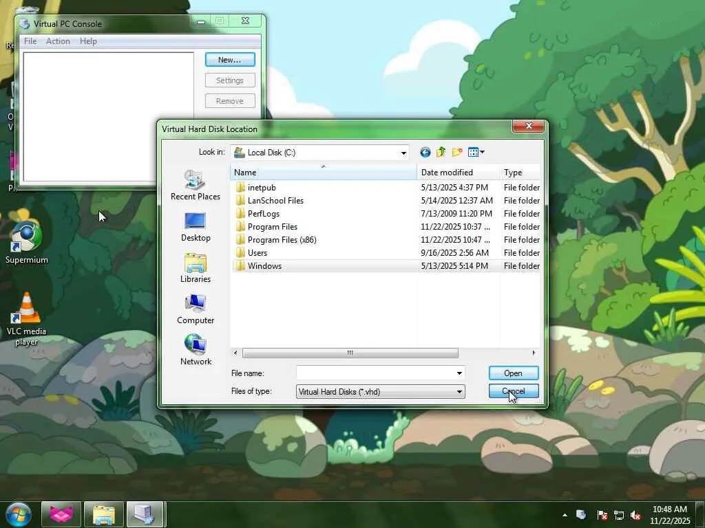
Task: Click the scroll left arrow in file list
Action: pos(235,353)
